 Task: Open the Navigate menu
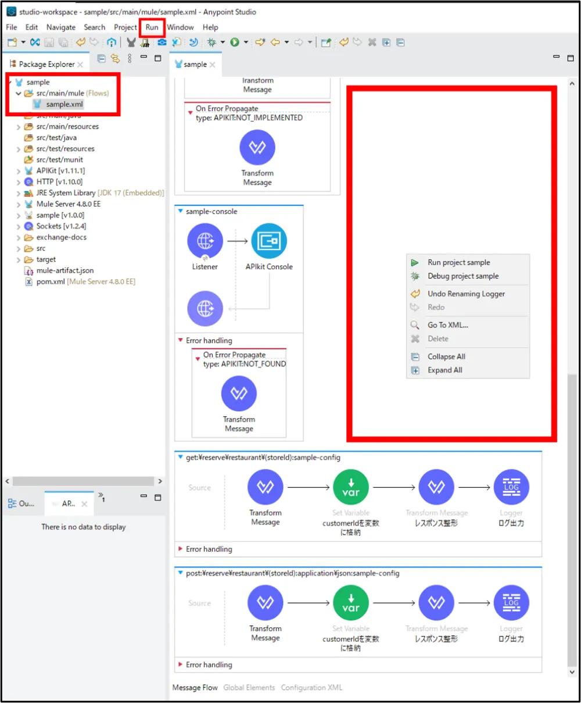coord(61,27)
